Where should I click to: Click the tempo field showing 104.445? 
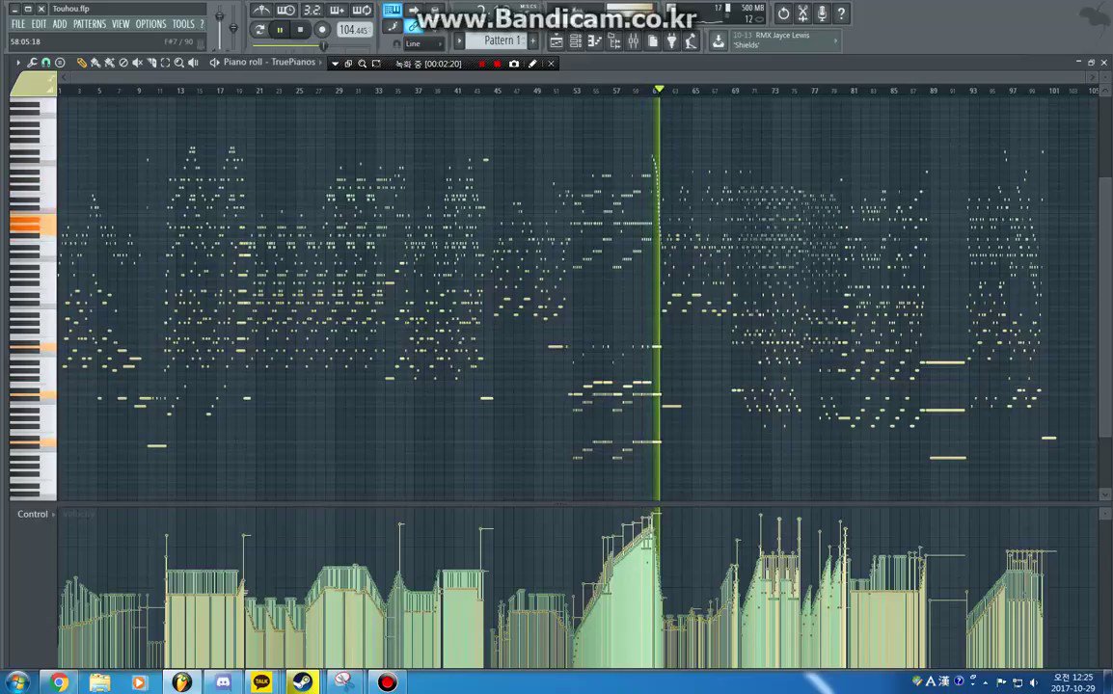(354, 30)
